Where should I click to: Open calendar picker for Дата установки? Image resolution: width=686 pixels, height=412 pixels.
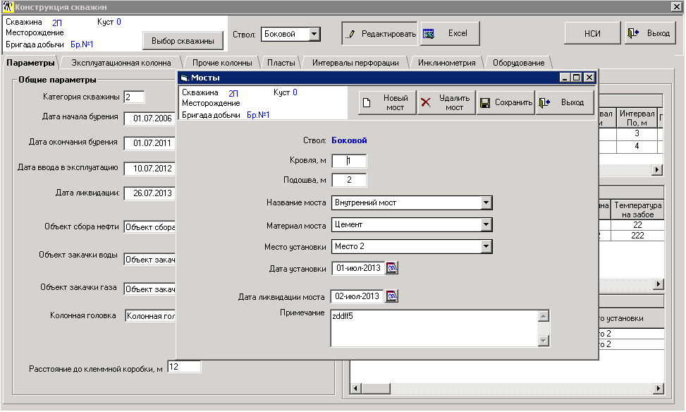(391, 268)
